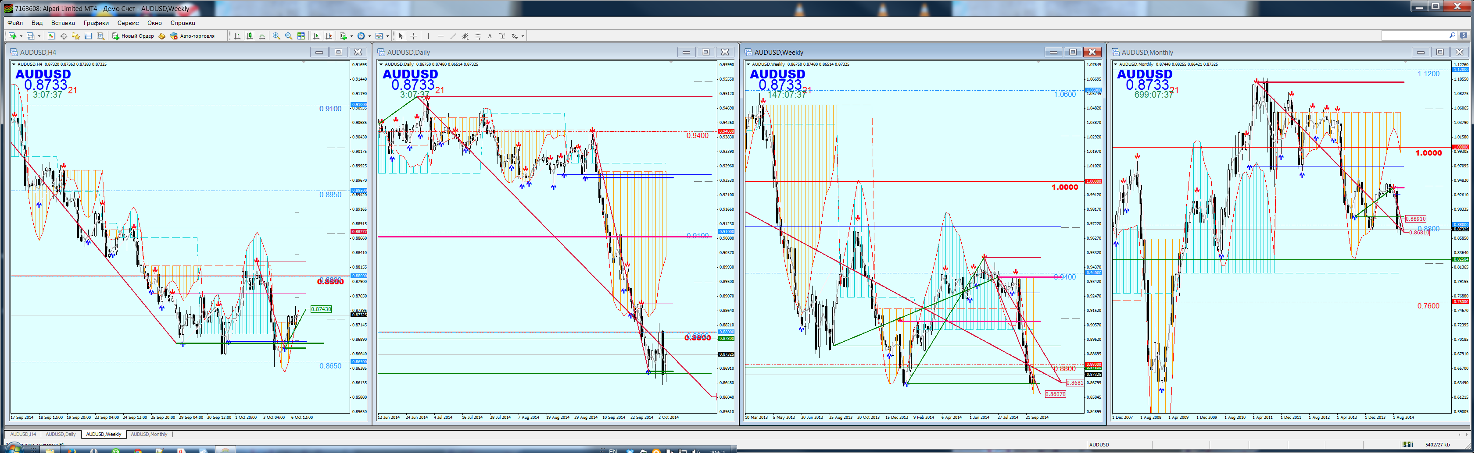Click the search field at top right
The image size is (1475, 453).
[x=1414, y=36]
